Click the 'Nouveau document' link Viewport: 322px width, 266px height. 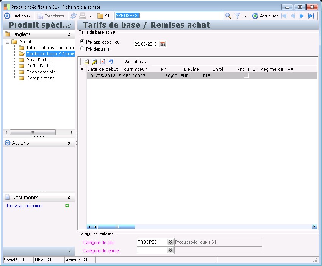25,206
